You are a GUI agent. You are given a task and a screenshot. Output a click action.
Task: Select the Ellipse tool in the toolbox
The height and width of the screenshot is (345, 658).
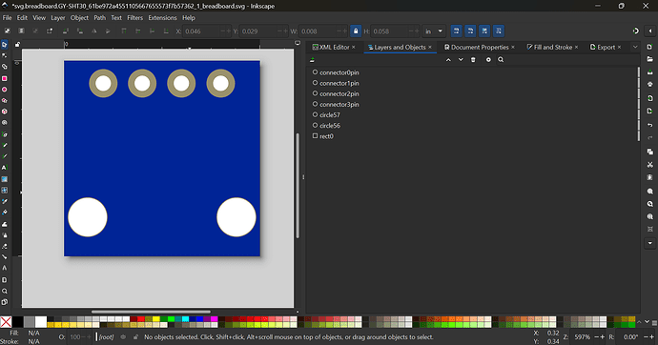point(4,90)
